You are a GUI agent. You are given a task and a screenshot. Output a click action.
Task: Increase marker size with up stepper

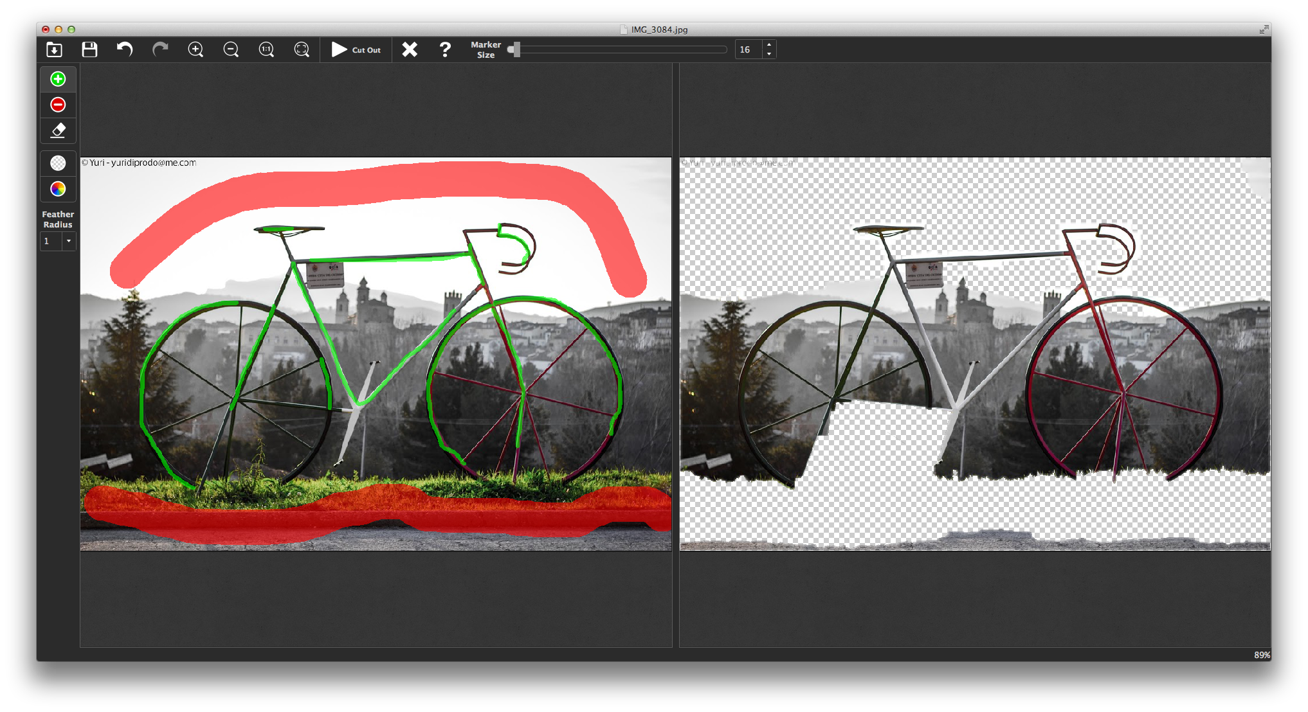coord(769,45)
